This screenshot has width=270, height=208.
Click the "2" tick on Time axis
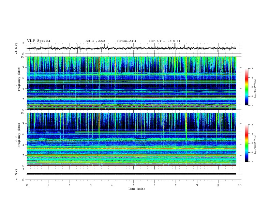point(70,185)
